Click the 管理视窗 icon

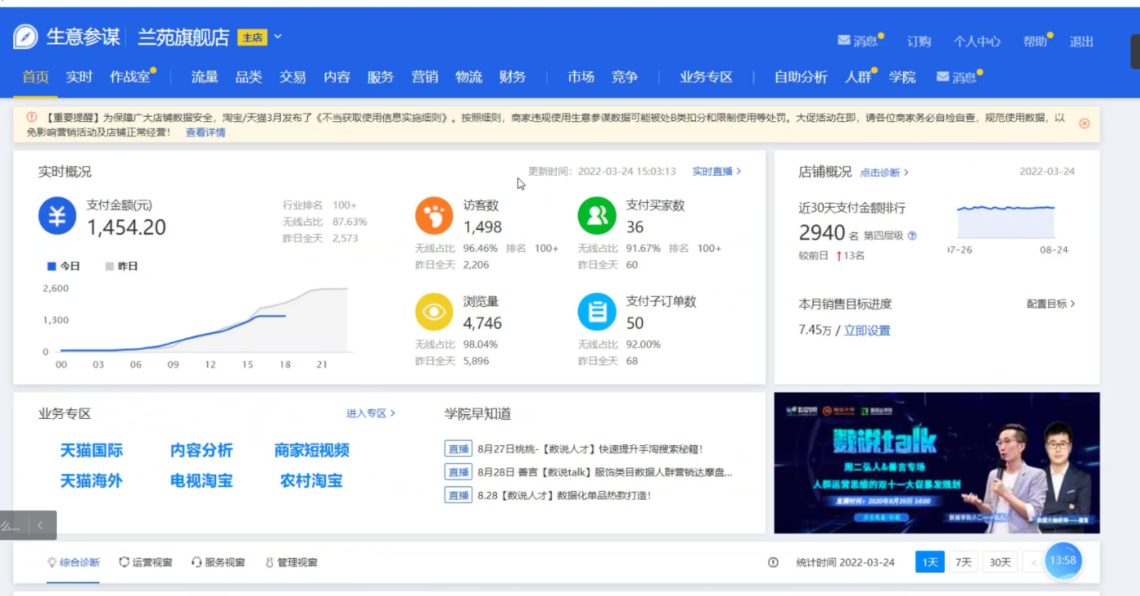[269, 562]
